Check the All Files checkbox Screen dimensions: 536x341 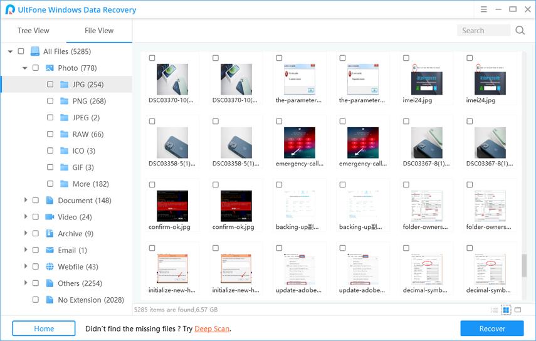coord(21,51)
